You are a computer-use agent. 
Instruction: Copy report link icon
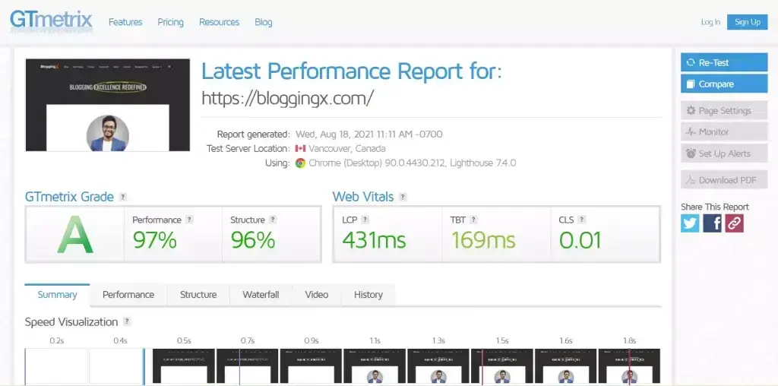coord(735,223)
